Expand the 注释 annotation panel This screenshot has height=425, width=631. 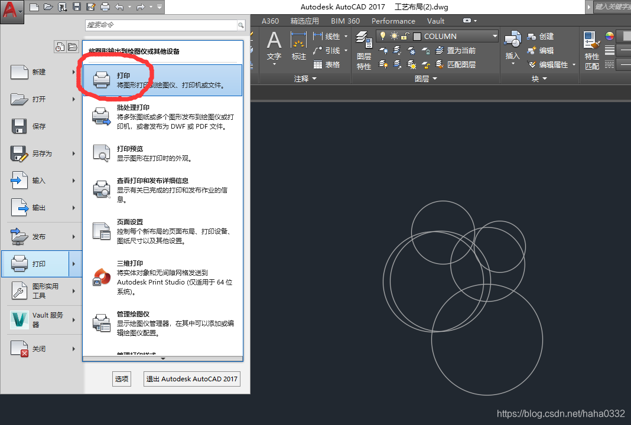tap(305, 79)
